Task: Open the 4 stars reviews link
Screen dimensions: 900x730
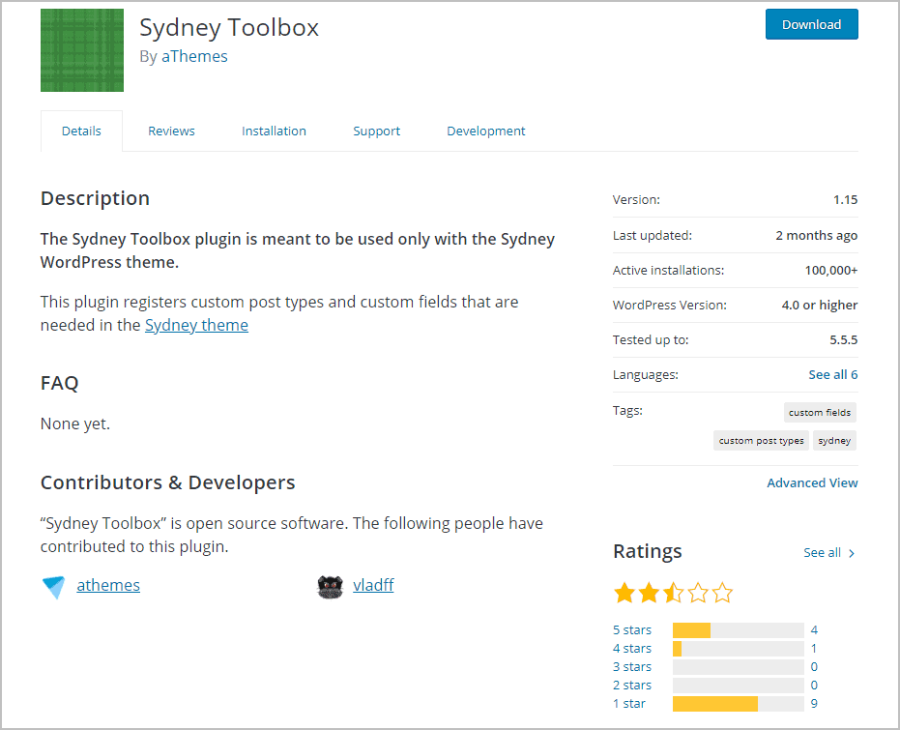Action: [632, 649]
